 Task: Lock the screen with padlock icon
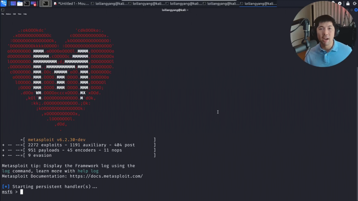(x=348, y=3)
